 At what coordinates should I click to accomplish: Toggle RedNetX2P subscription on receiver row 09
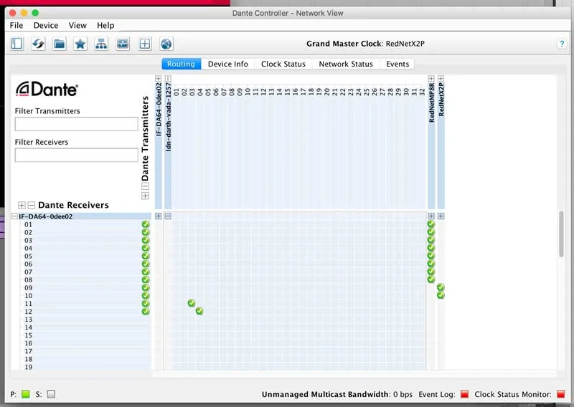tap(441, 287)
